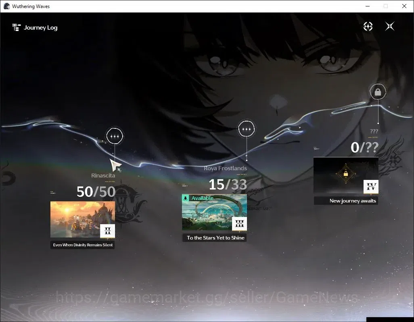Screen dimensions: 414x322
Task: Click the Journey Log tree icon
Action: point(17,27)
